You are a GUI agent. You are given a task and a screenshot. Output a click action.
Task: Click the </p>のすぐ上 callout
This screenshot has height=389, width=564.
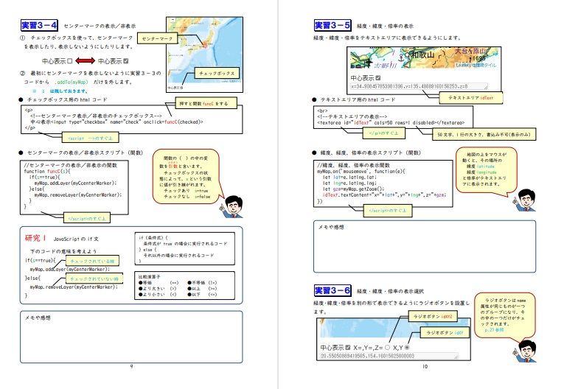pyautogui.click(x=384, y=133)
